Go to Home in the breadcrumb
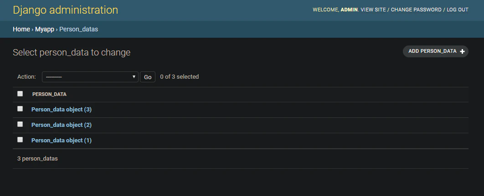The width and height of the screenshot is (484, 196). pyautogui.click(x=21, y=29)
